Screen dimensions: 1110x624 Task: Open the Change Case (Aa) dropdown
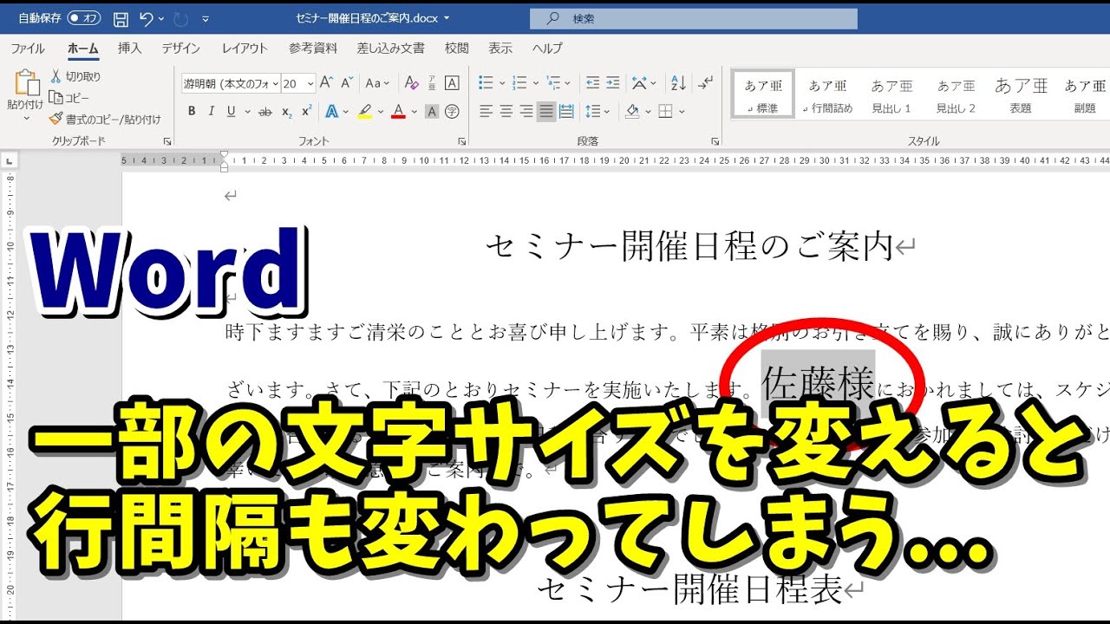pyautogui.click(x=377, y=83)
